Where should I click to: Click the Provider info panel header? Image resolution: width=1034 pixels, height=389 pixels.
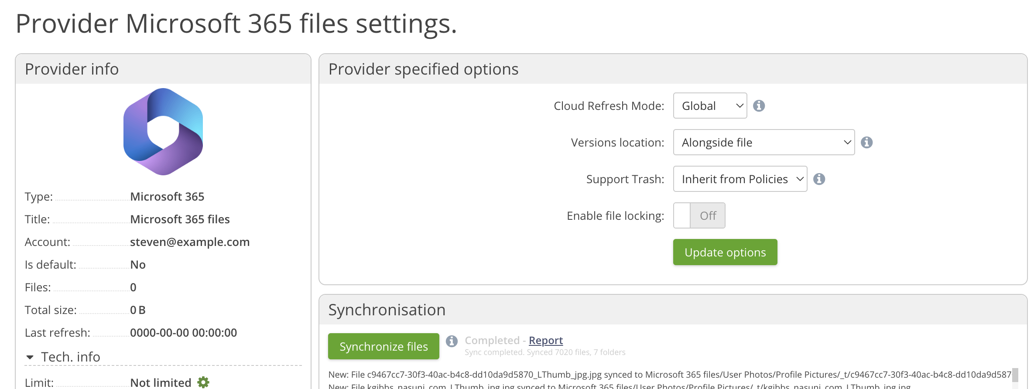[x=72, y=69]
